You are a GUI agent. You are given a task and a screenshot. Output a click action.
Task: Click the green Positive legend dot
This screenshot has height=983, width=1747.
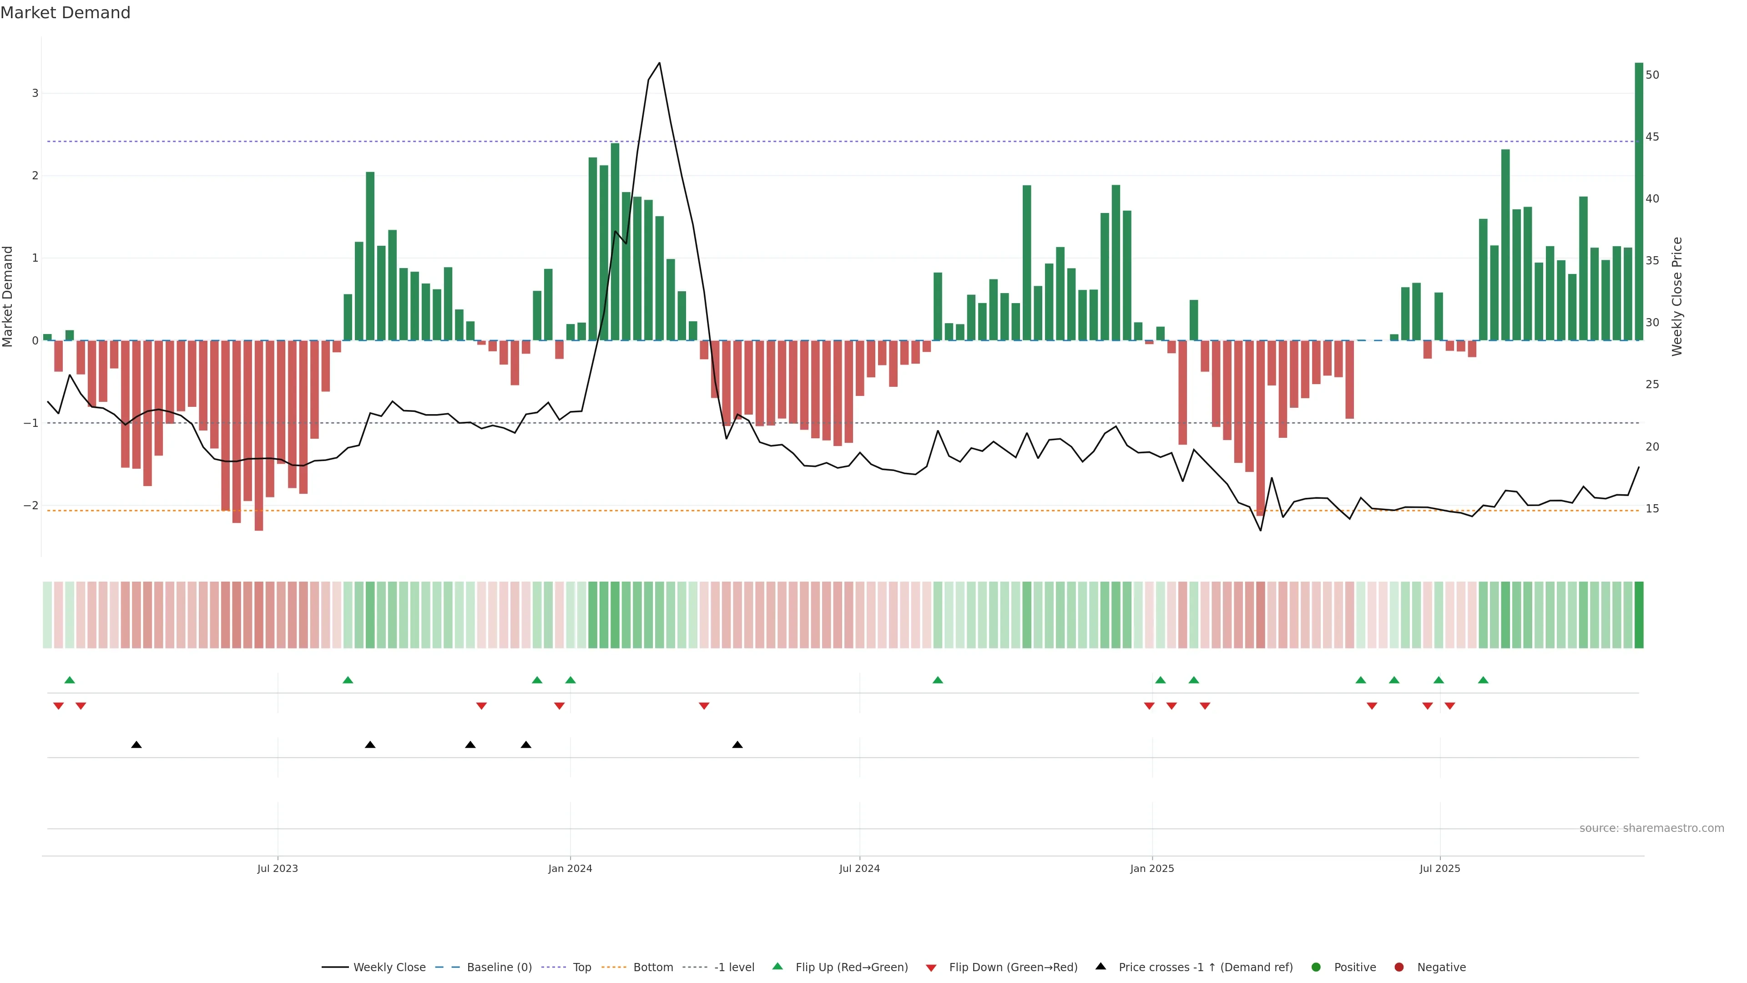point(1316,967)
